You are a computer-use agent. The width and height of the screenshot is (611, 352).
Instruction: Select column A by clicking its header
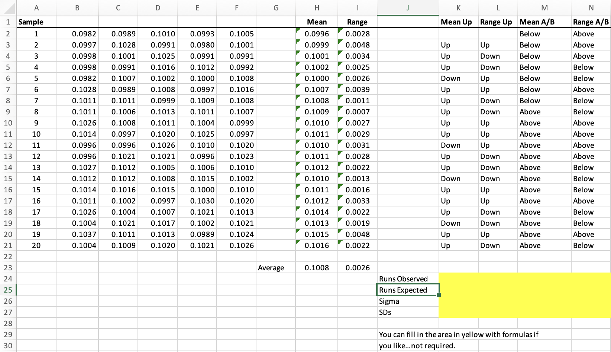(36, 7)
